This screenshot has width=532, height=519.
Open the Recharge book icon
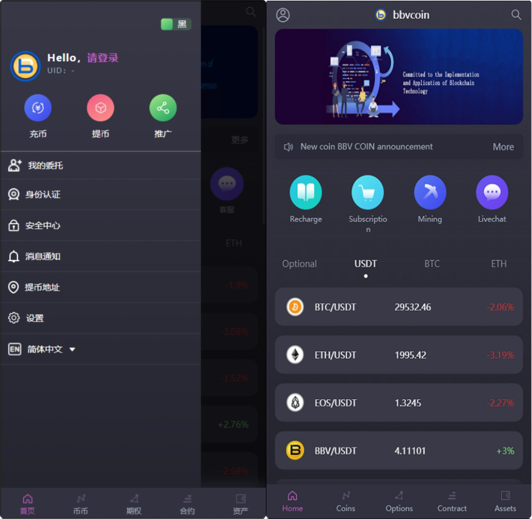306,192
